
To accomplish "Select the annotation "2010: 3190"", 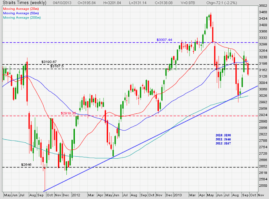I will click(223, 135).
